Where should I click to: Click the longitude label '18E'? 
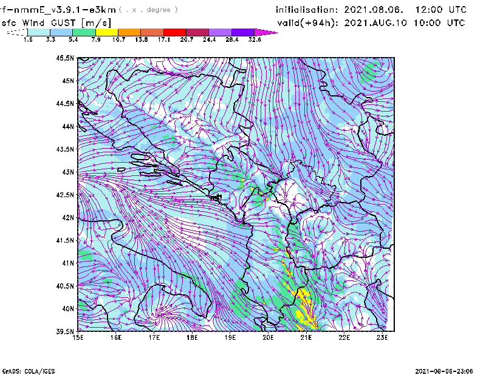[192, 337]
